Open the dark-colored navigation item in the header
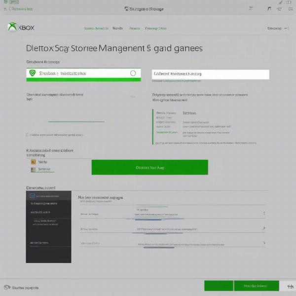Image resolution: width=296 pixels, height=296 pixels. click(x=117, y=28)
